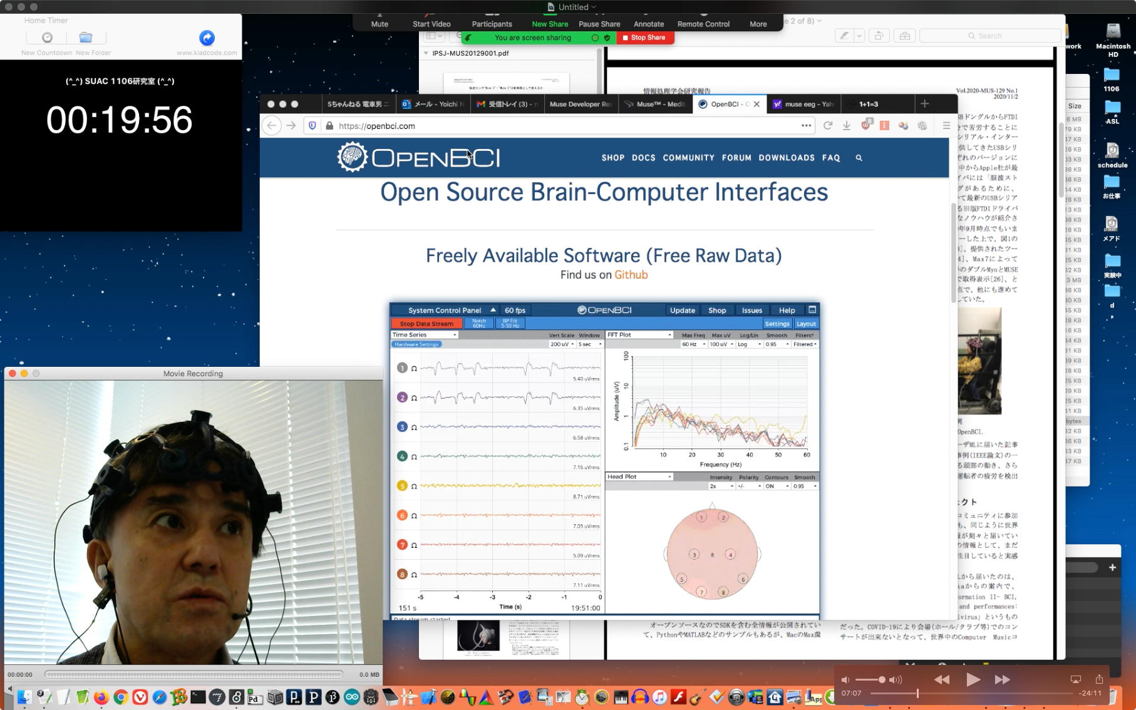The height and width of the screenshot is (710, 1136).
Task: Click the AirPlay icon in the QuickTime controller
Action: coord(1076,679)
